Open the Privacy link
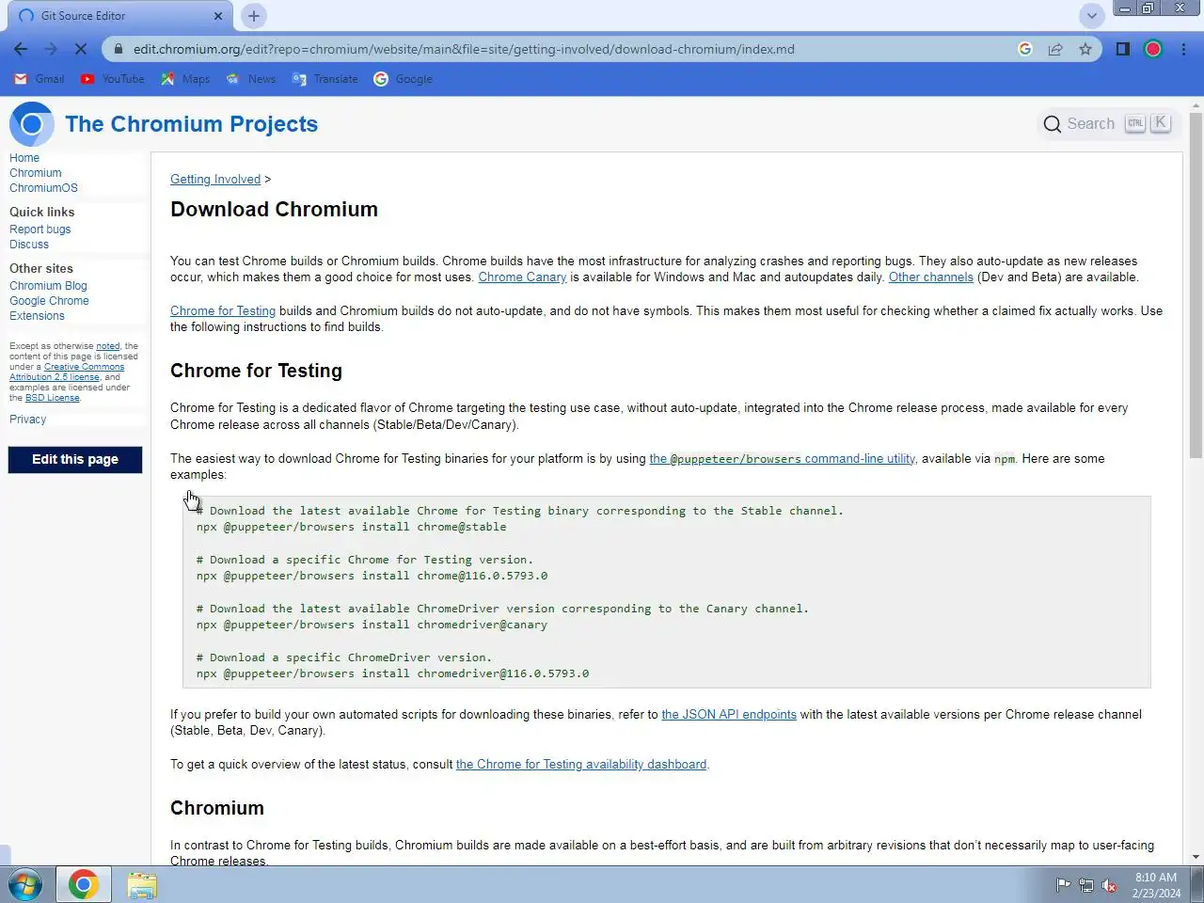1204x903 pixels. tap(27, 420)
